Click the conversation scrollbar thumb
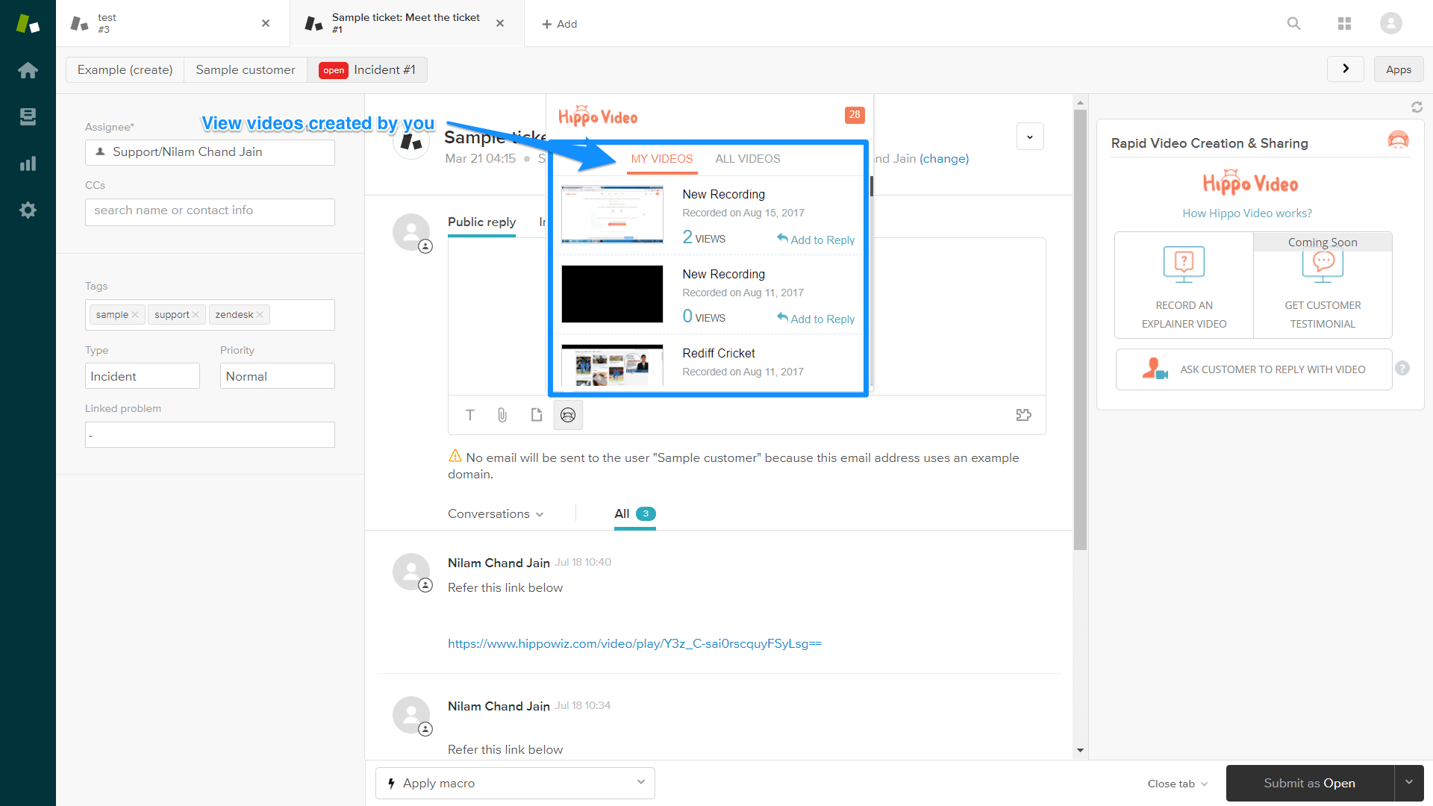The image size is (1433, 806). click(x=1080, y=328)
